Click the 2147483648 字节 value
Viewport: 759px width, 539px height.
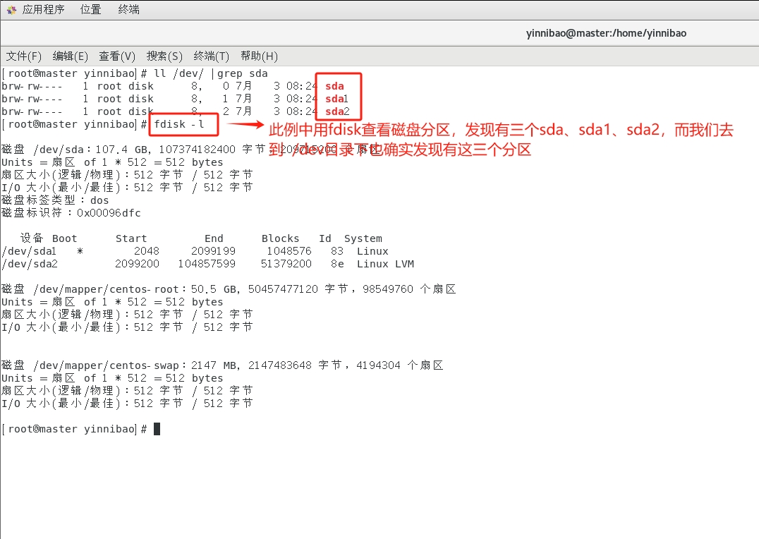(295, 365)
